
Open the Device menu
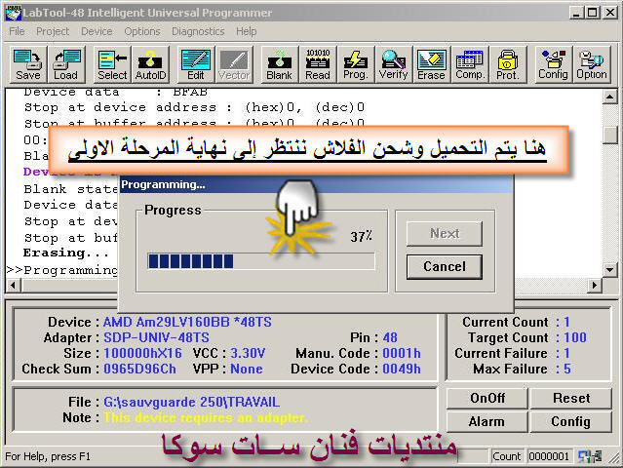tap(97, 31)
